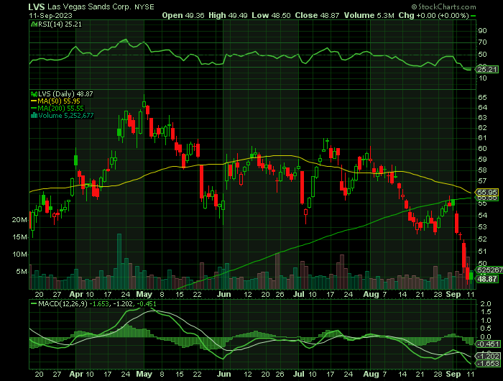Click the -1.653 MACD value tag
This screenshot has height=381, width=503.
[488, 364]
